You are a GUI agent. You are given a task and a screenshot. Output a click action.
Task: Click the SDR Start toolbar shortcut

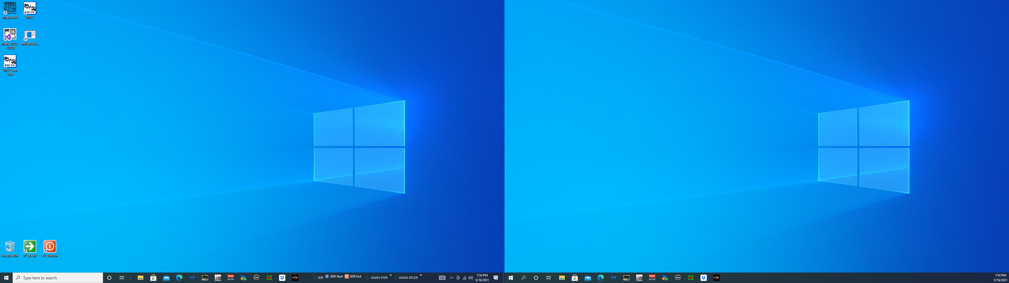tap(334, 276)
